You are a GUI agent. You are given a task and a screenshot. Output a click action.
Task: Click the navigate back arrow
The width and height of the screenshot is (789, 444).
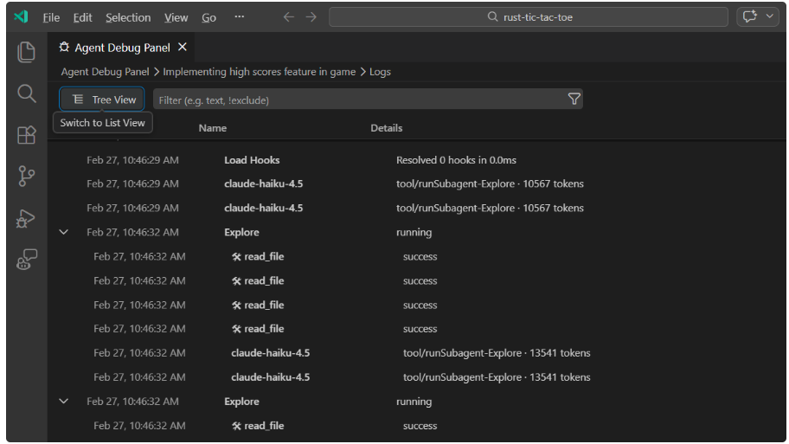click(x=289, y=17)
